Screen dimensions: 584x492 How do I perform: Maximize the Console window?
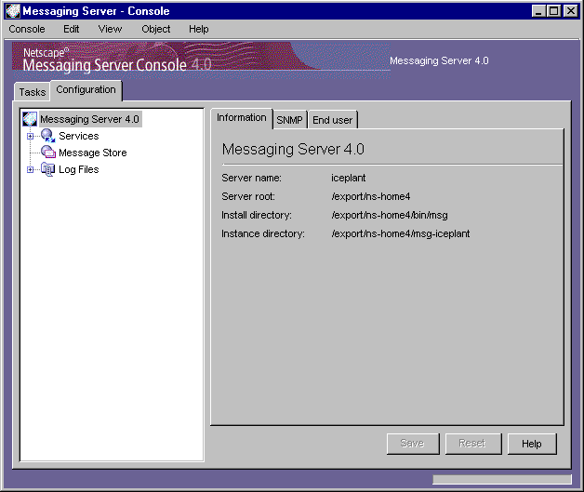tap(554, 11)
